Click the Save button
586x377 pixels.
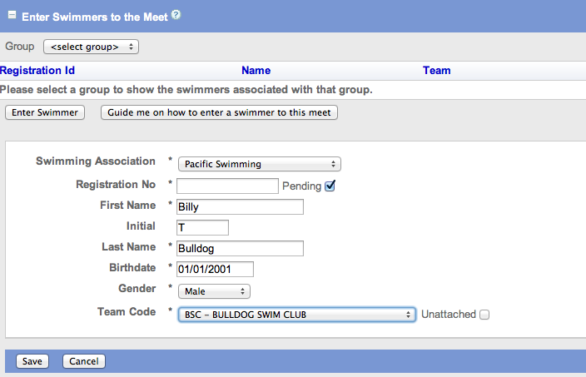(32, 361)
